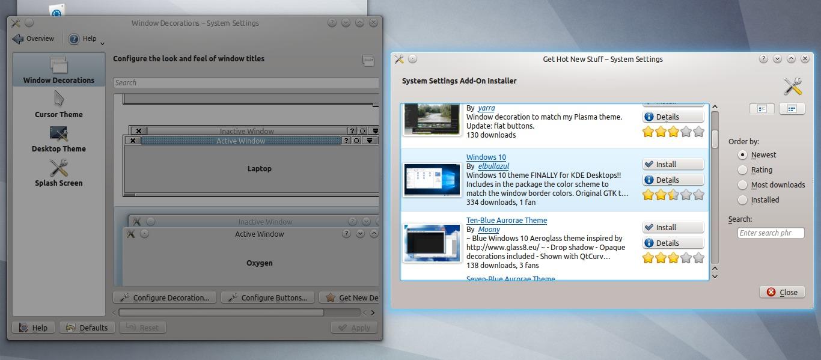Open the Ten-Blue Aurorae Theme link
The width and height of the screenshot is (821, 360).
coord(507,220)
